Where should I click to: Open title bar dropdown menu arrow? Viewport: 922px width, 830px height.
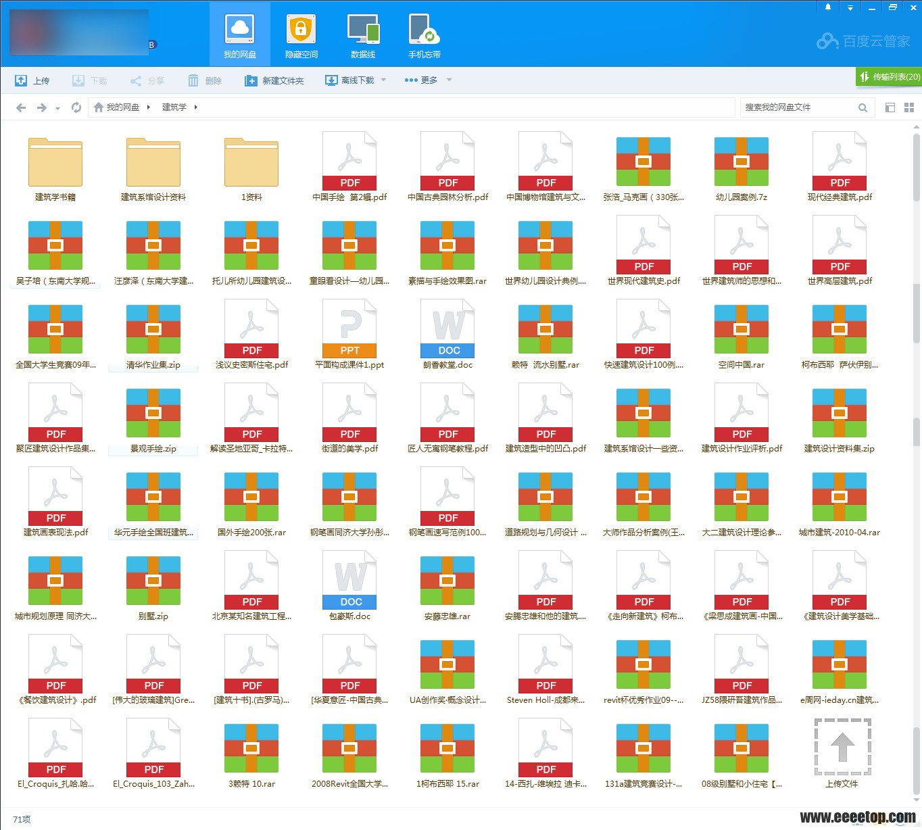pos(850,7)
